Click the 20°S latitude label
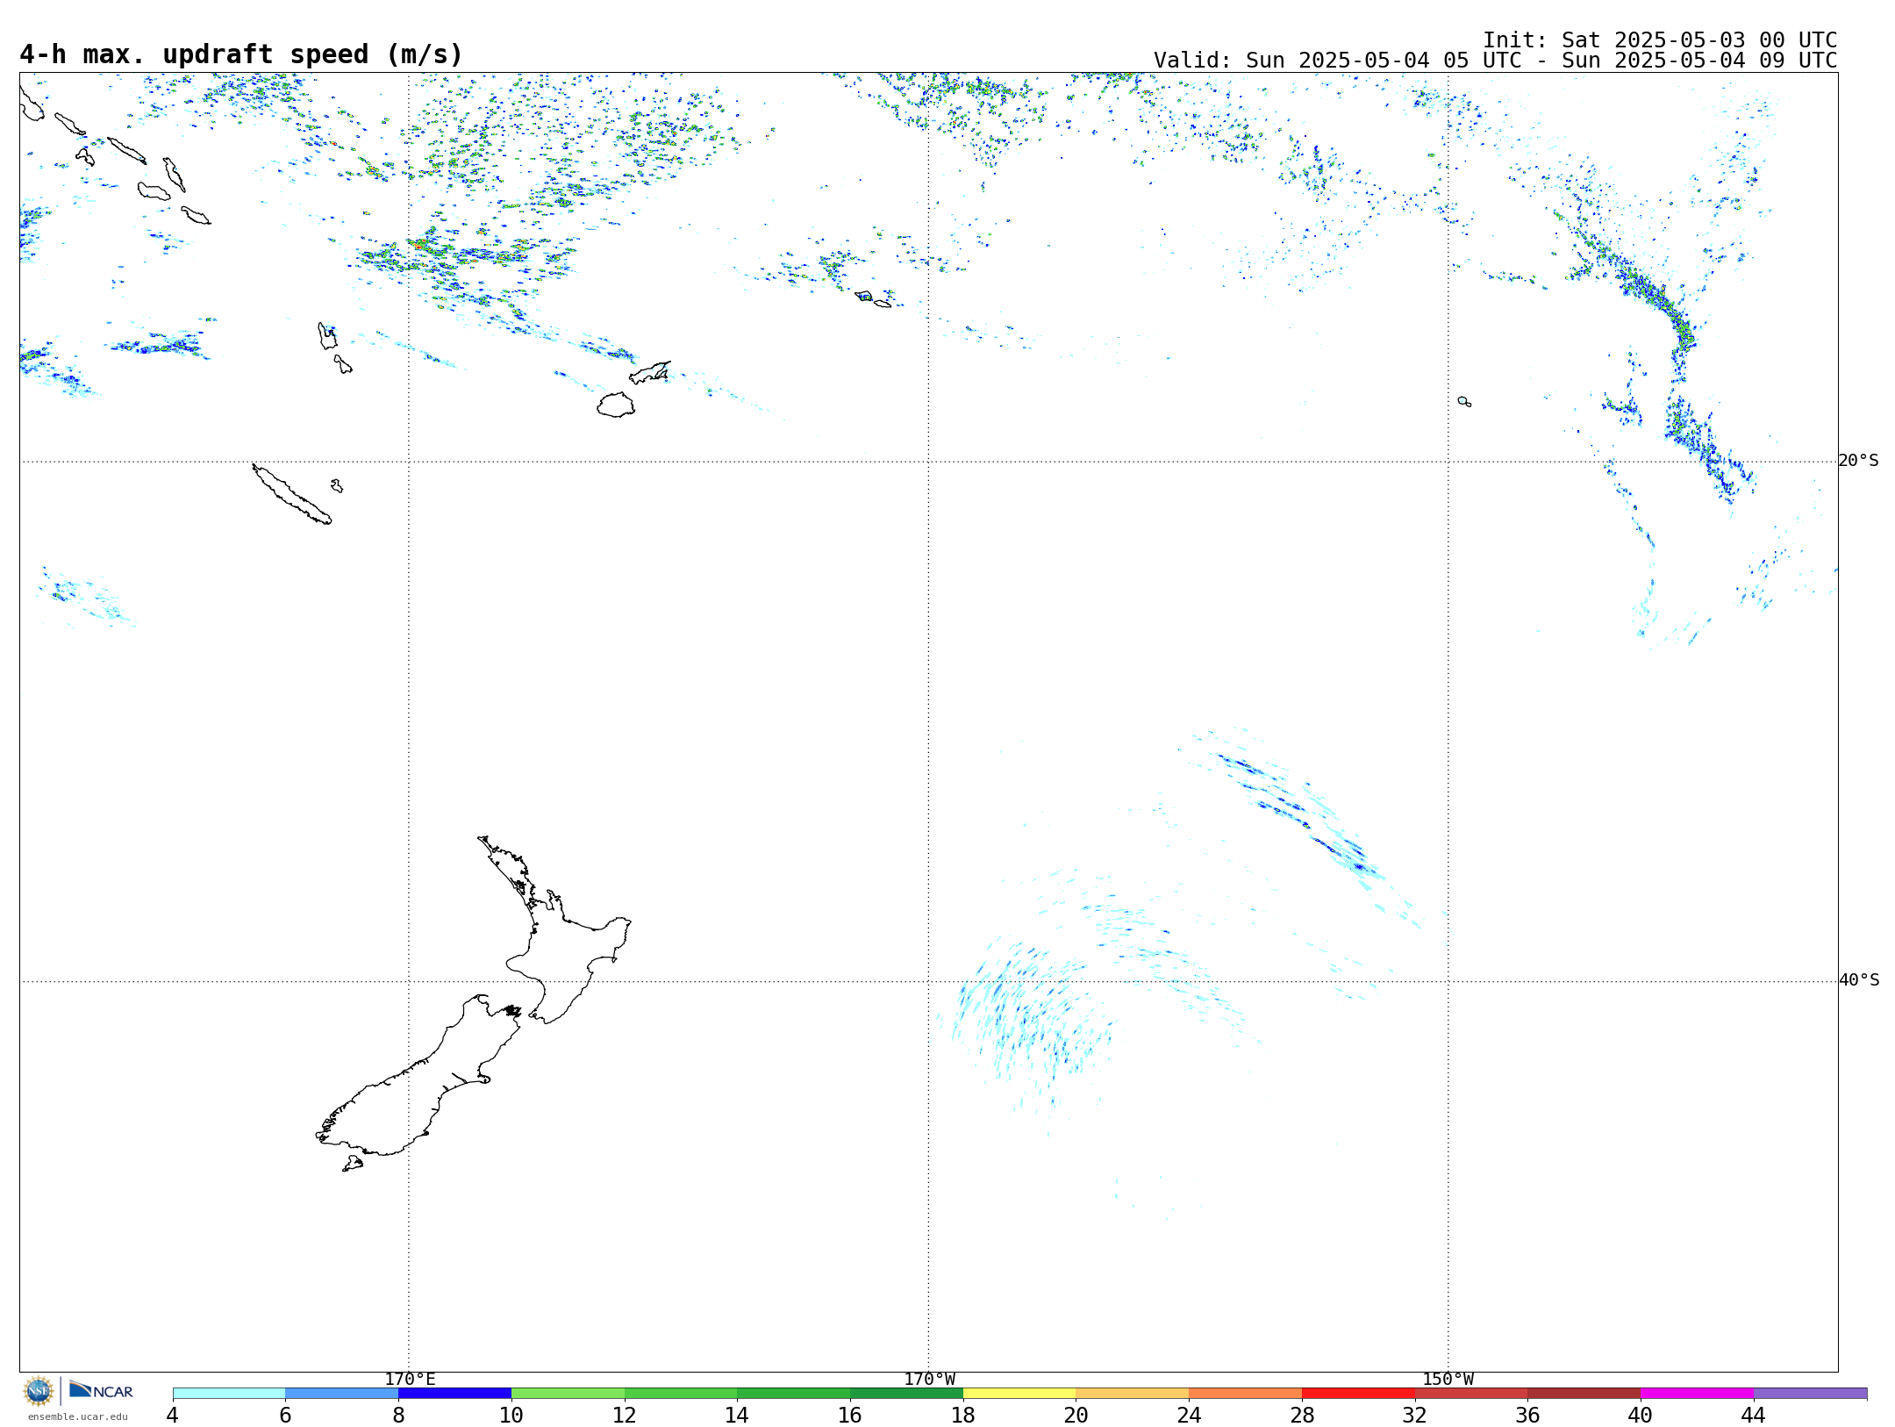The image size is (1895, 1427). point(1859,461)
